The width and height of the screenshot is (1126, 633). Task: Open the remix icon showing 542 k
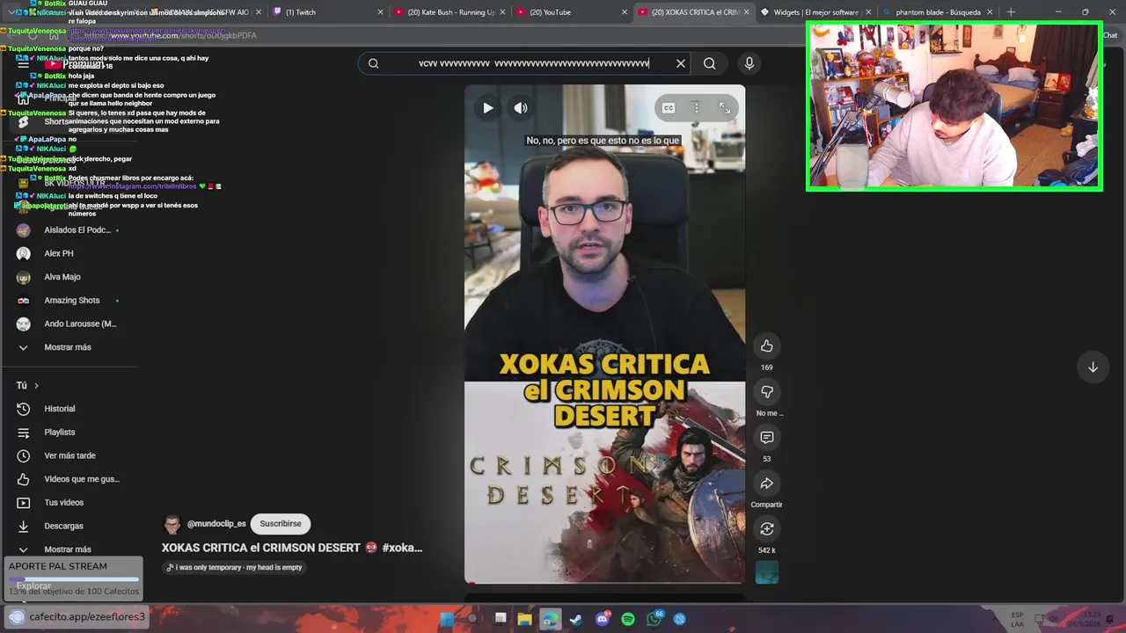tap(767, 528)
